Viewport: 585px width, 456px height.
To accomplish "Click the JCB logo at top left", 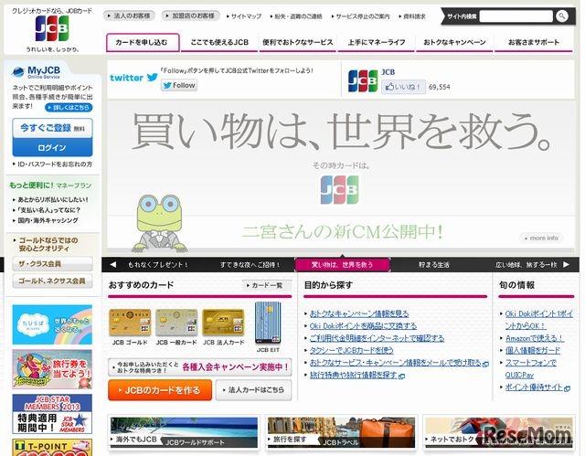I will point(52,28).
